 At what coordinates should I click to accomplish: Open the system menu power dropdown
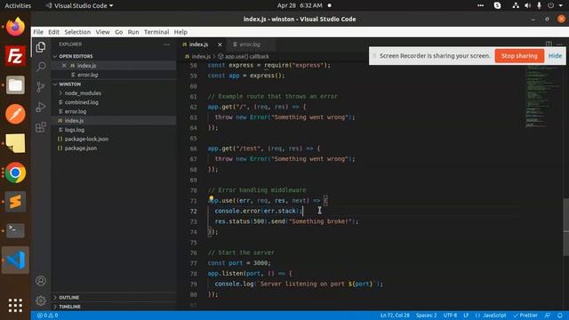point(555,5)
